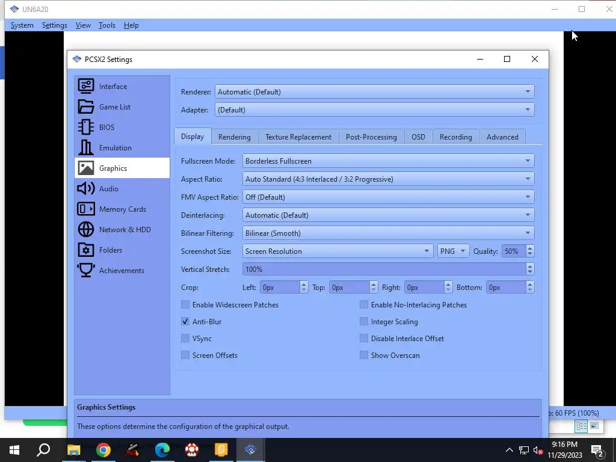Open Bilinear Filtering dropdown
Viewport: 616px width, 462px height.
pos(388,233)
